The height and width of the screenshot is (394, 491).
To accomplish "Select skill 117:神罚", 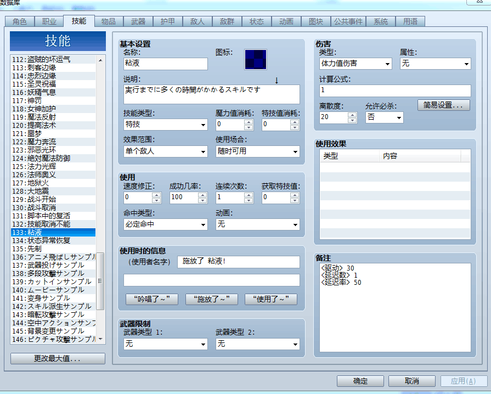I will tap(53, 100).
